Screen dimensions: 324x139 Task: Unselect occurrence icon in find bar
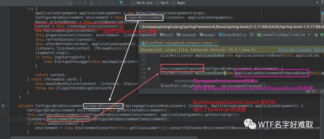106,3
